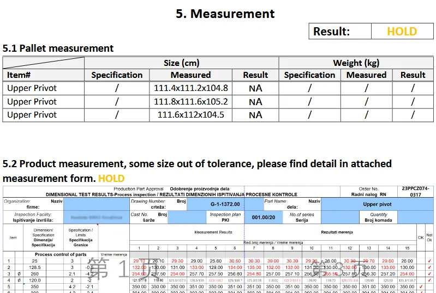Click the Specification header under Size (cm)
Screen dimensions: 436x293
117,75
